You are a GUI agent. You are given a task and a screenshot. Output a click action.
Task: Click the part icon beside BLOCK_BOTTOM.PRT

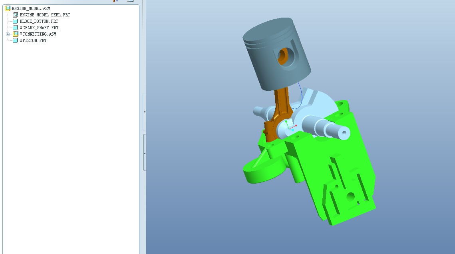pos(15,21)
